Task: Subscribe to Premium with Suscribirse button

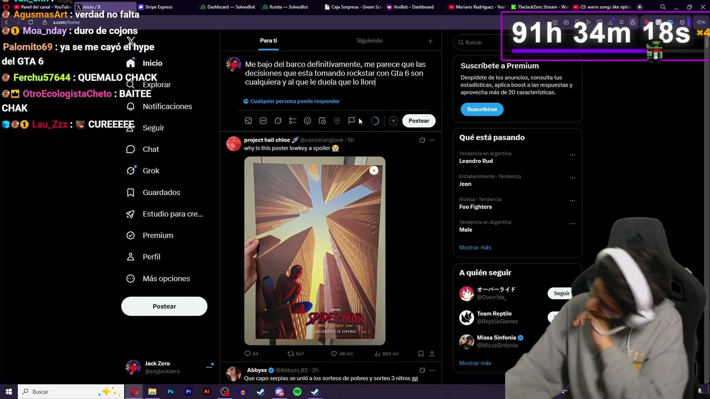Action: [482, 109]
